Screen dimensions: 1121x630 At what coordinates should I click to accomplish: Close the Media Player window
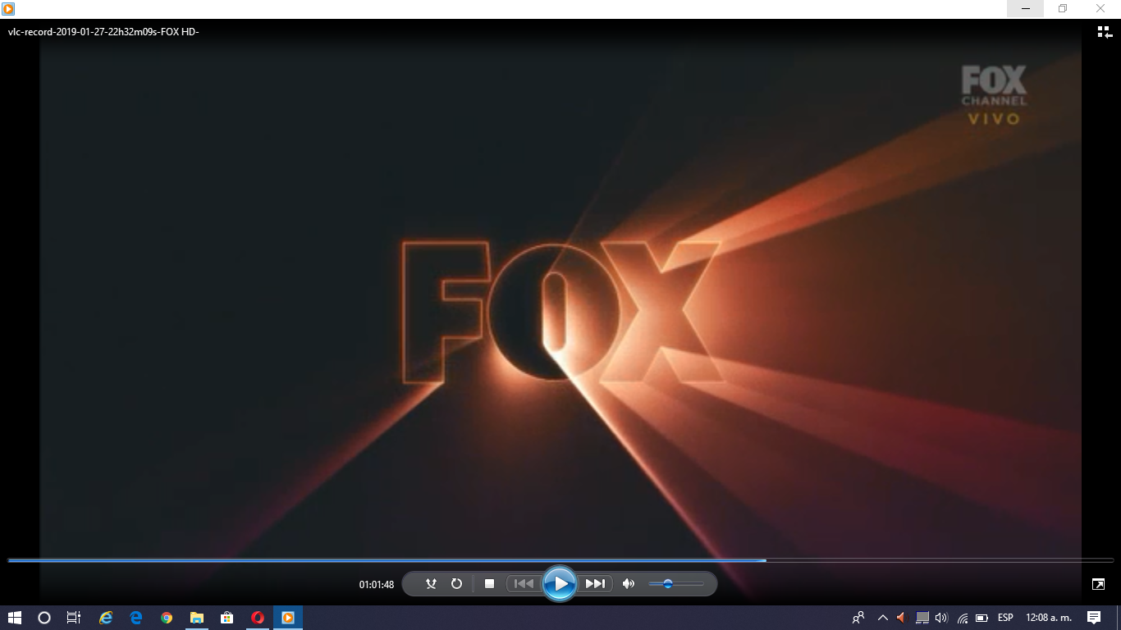tap(1101, 8)
